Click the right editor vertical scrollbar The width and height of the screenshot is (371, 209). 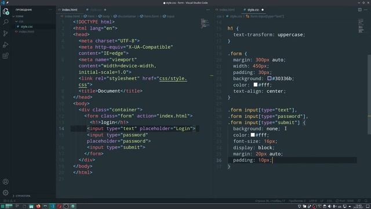pyautogui.click(x=369, y=95)
